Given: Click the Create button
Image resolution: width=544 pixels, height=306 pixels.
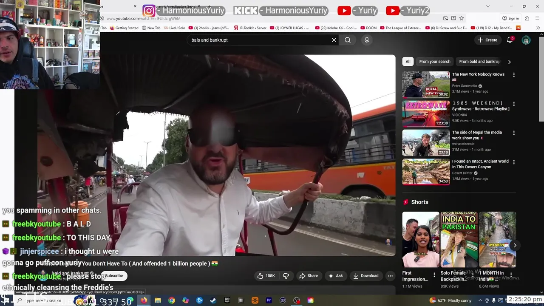Looking at the screenshot, I should [x=487, y=40].
